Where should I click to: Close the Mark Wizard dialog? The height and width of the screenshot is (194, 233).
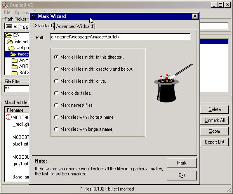click(195, 16)
